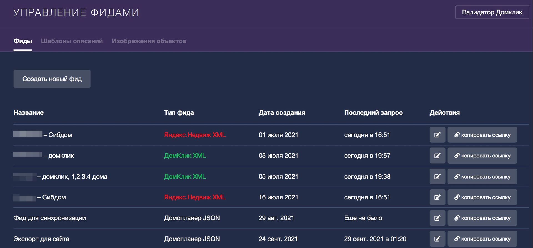This screenshot has width=533, height=248.
Task: Switch to Шаблоны описаний tab
Action: tap(72, 41)
